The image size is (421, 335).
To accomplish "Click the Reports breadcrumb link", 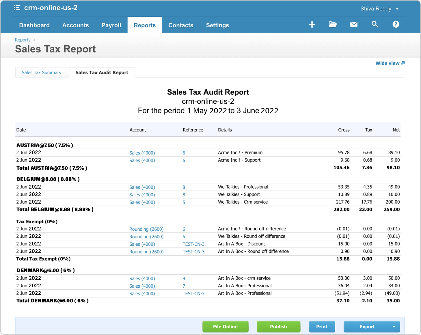I will click(x=23, y=40).
